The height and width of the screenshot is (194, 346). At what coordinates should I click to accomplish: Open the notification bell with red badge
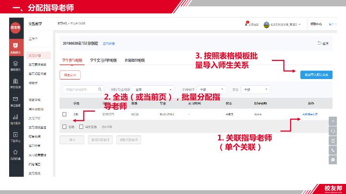(247, 23)
